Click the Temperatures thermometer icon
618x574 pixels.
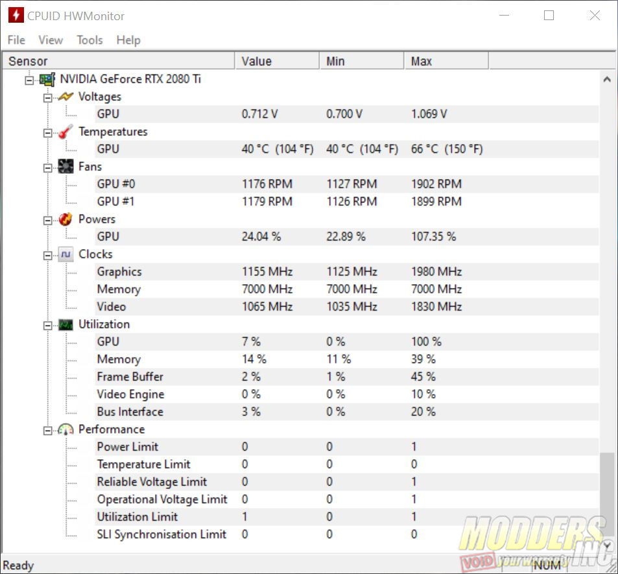tap(65, 132)
